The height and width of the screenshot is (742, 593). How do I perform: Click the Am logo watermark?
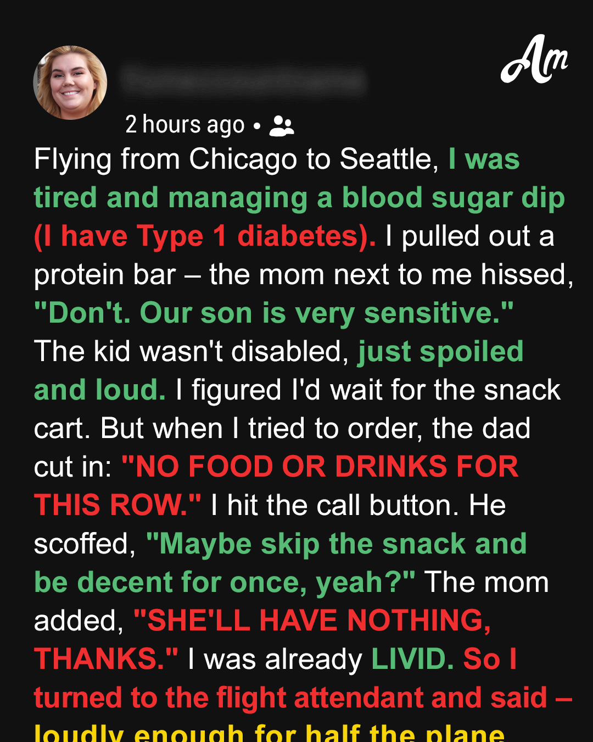click(534, 59)
